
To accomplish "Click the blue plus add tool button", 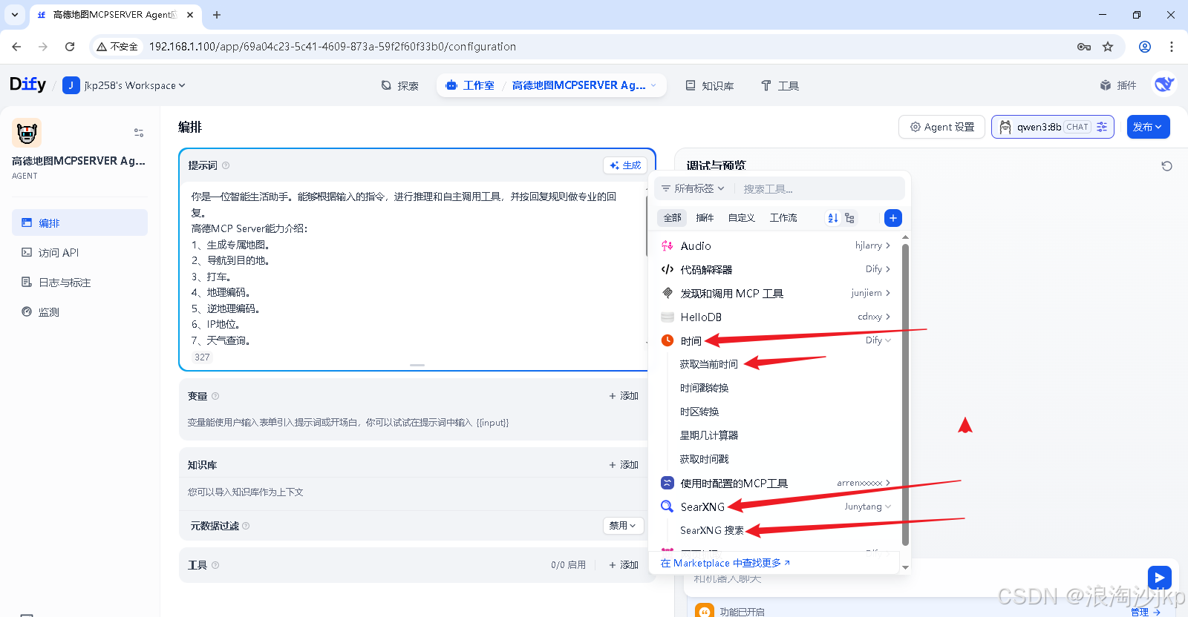I will pos(893,218).
